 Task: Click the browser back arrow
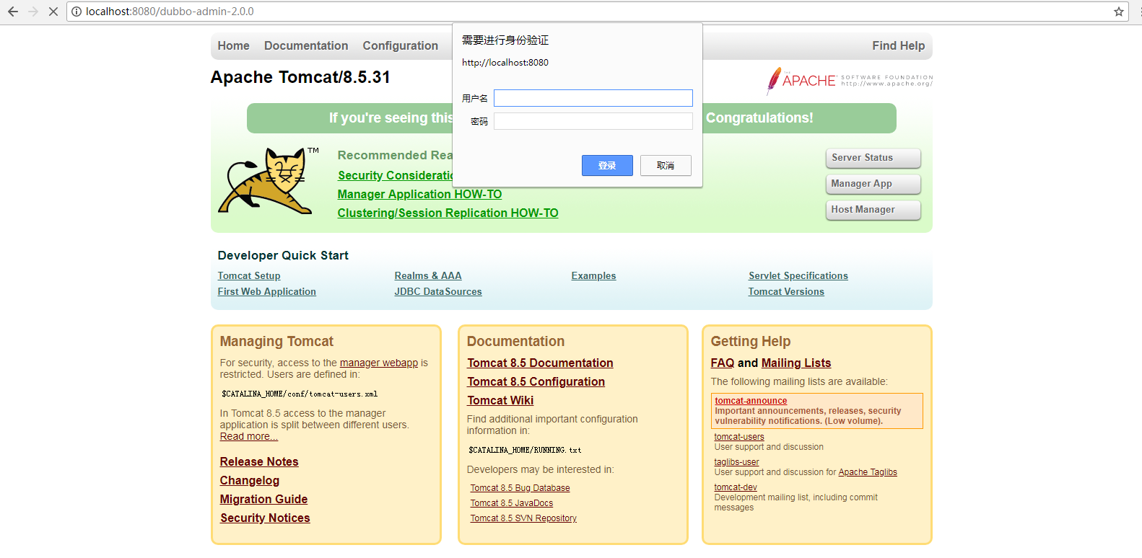click(x=13, y=12)
